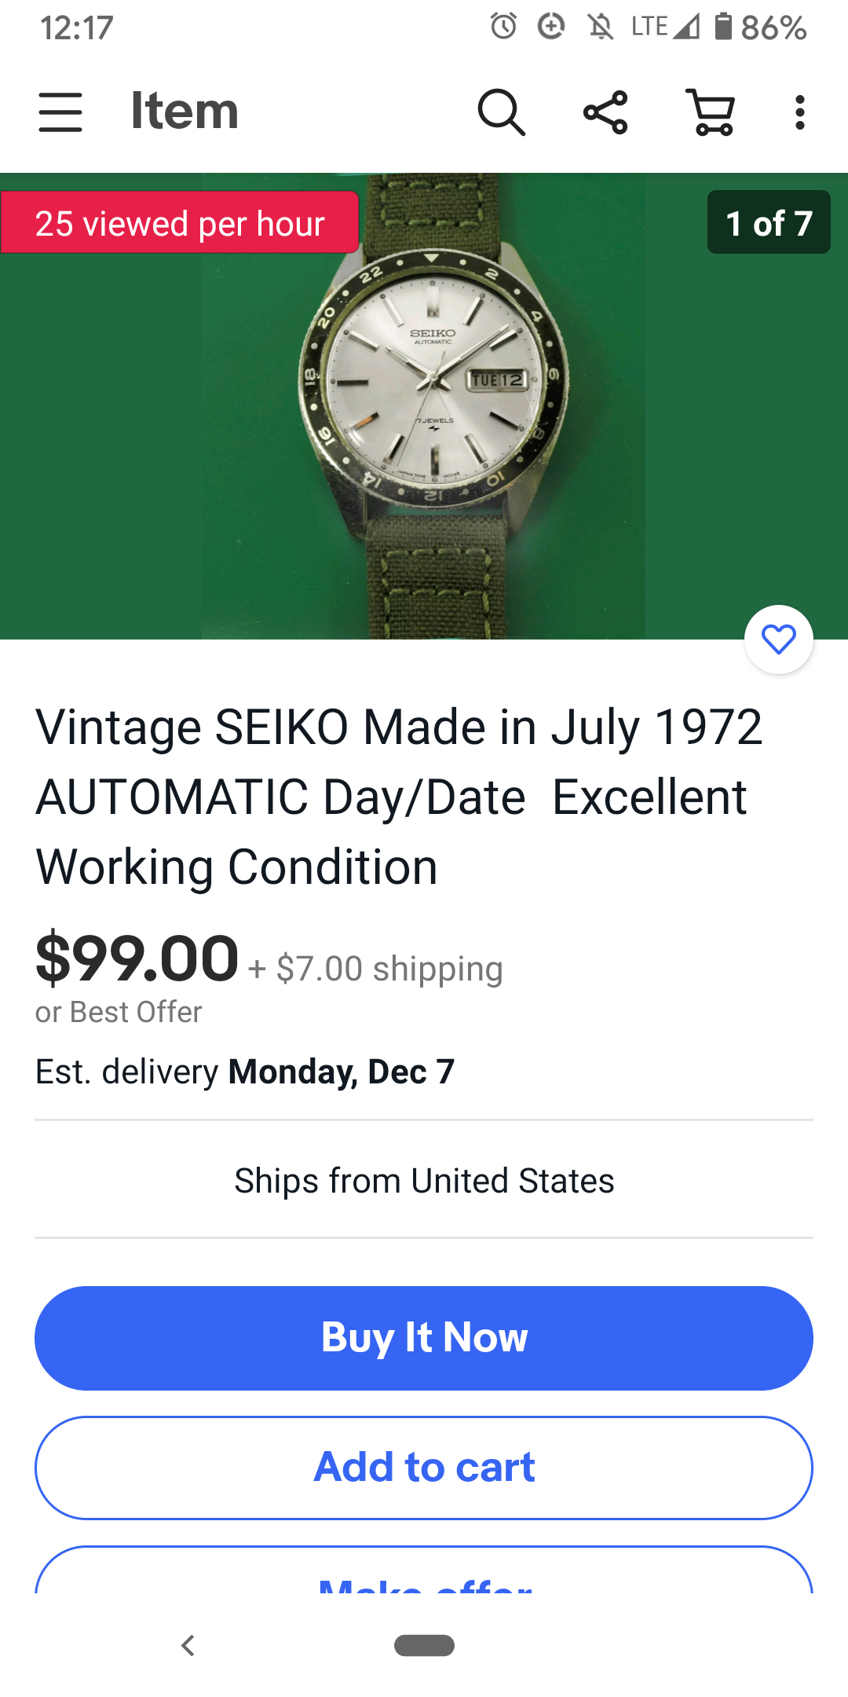Tap the Vintage SEIKO listing title
The width and height of the screenshot is (848, 1697).
399,796
